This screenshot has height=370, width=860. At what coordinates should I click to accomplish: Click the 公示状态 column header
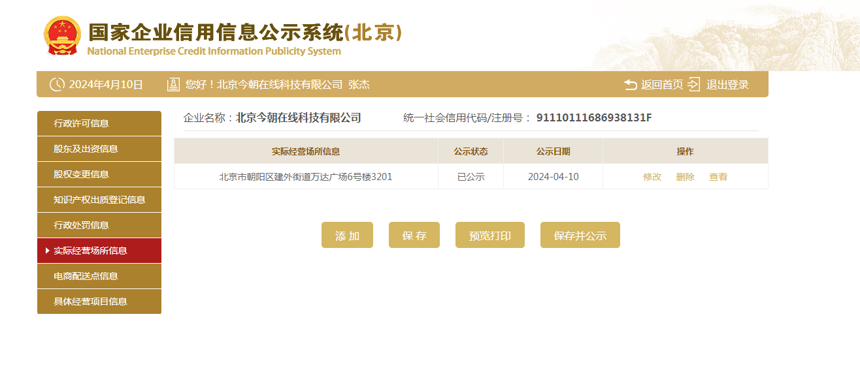click(x=471, y=151)
